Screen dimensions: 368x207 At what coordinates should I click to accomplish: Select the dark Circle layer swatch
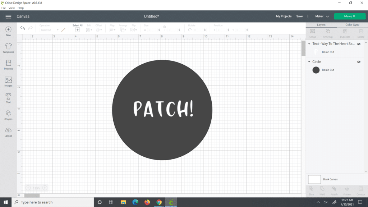(x=316, y=70)
